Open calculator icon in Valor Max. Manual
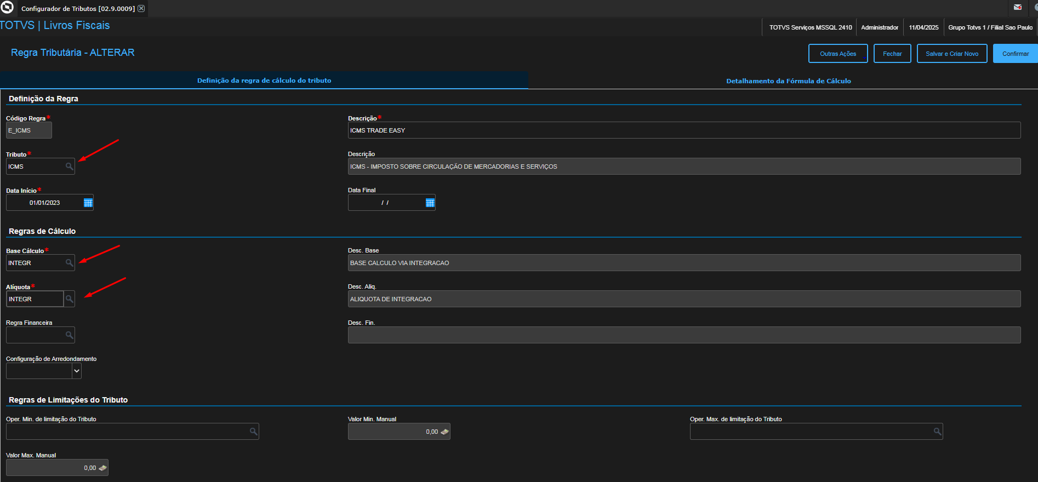This screenshot has width=1038, height=482. click(102, 468)
